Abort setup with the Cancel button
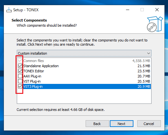Image resolution: width=168 pixels, height=135 pixels. coord(149,124)
